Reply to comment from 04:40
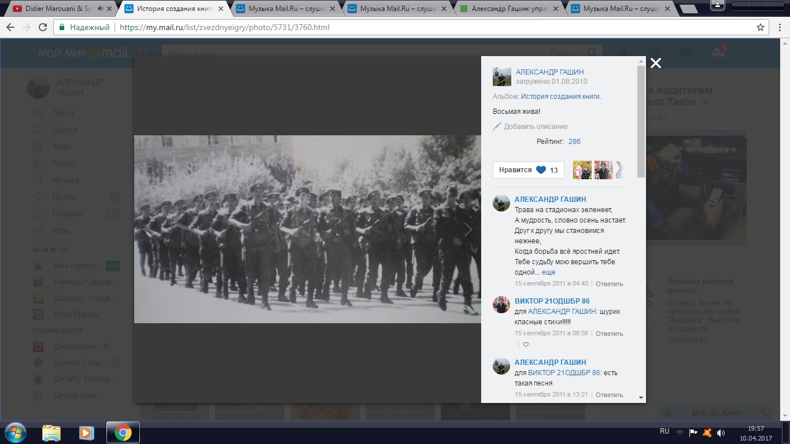This screenshot has height=444, width=790. 609,284
